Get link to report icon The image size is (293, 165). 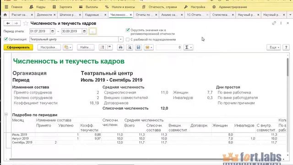point(274,23)
